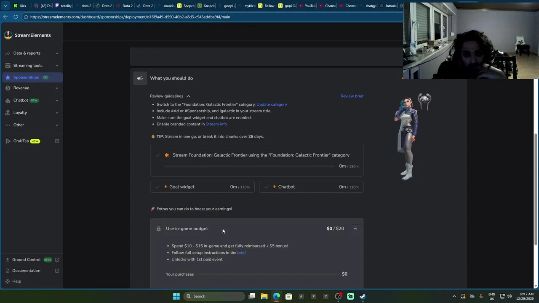539x303 pixels.
Task: Open the green app on taskbar
Action: pyautogui.click(x=350, y=296)
